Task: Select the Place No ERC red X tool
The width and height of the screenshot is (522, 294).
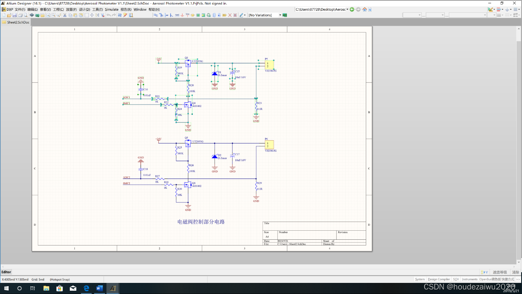Action: [x=230, y=15]
